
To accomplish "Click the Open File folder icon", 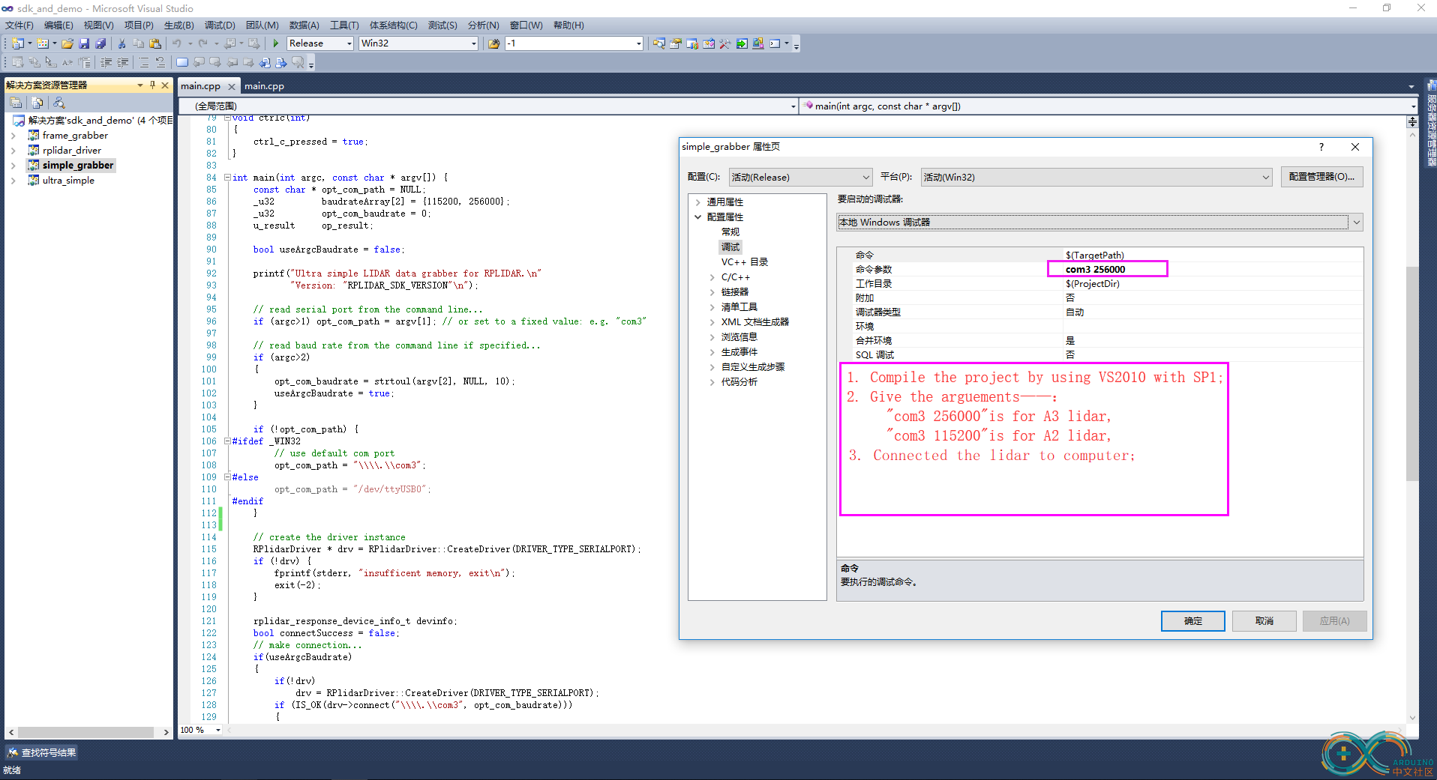I will coord(67,43).
